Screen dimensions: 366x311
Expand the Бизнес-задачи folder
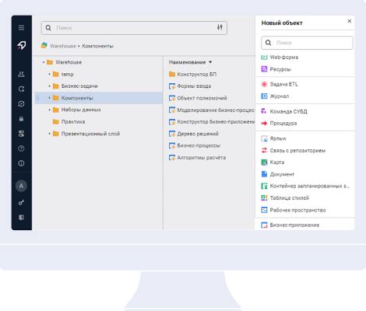pos(49,86)
